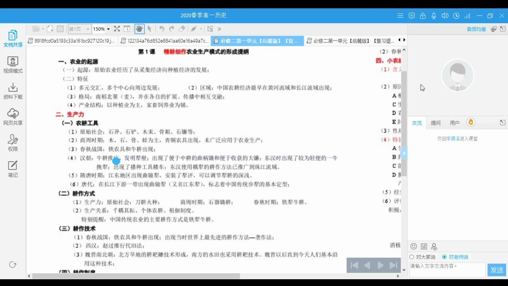Click the fit-to-screen expand arrows icon
The height and width of the screenshot is (286, 508).
click(x=117, y=29)
